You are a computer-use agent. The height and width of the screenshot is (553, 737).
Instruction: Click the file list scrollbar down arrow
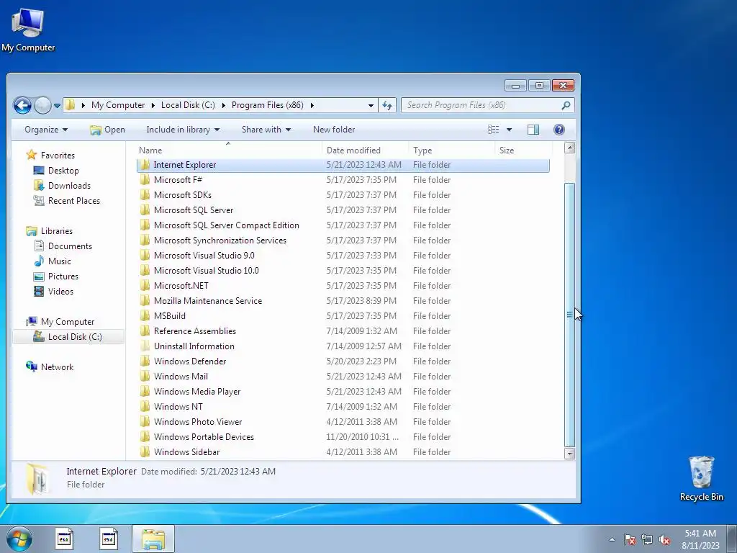tap(570, 454)
